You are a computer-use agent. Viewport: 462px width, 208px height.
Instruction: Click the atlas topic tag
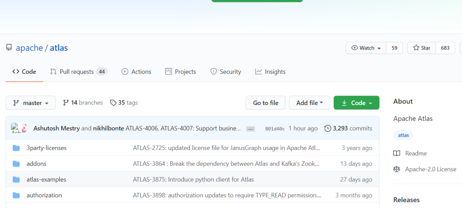[403, 135]
